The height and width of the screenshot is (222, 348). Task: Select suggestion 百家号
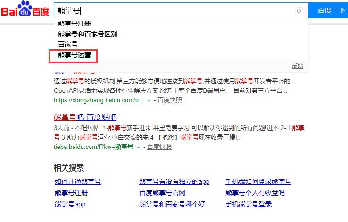(68, 44)
